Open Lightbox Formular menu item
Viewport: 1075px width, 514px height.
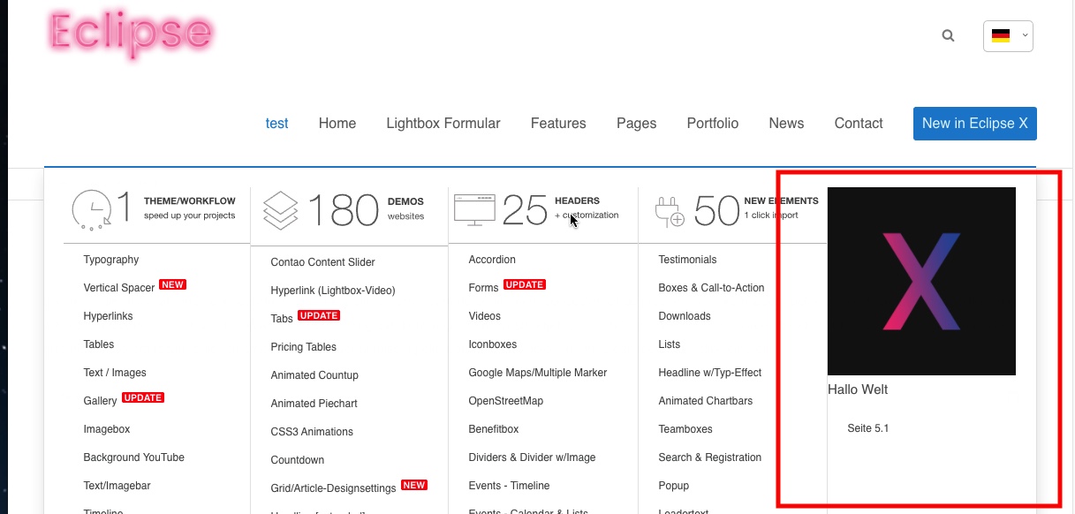click(443, 124)
